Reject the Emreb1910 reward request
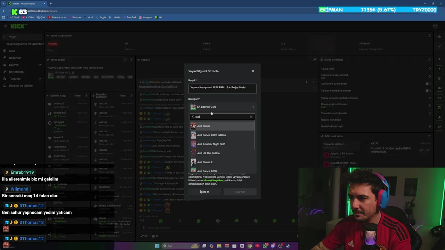This screenshot has width=445, height=250. [x=428, y=150]
